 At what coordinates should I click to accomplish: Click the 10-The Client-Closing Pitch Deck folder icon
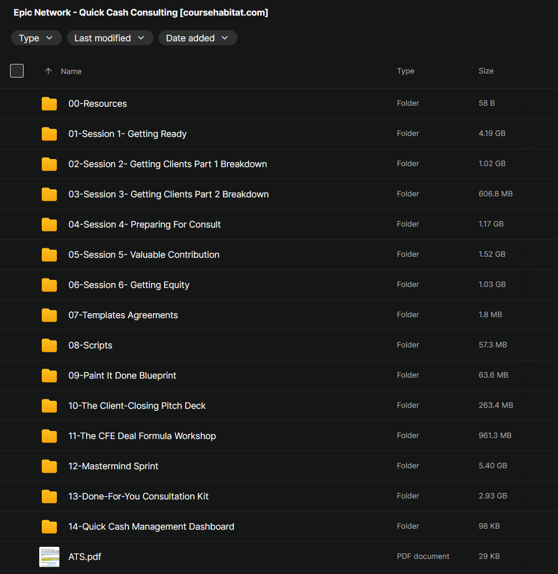(49, 406)
